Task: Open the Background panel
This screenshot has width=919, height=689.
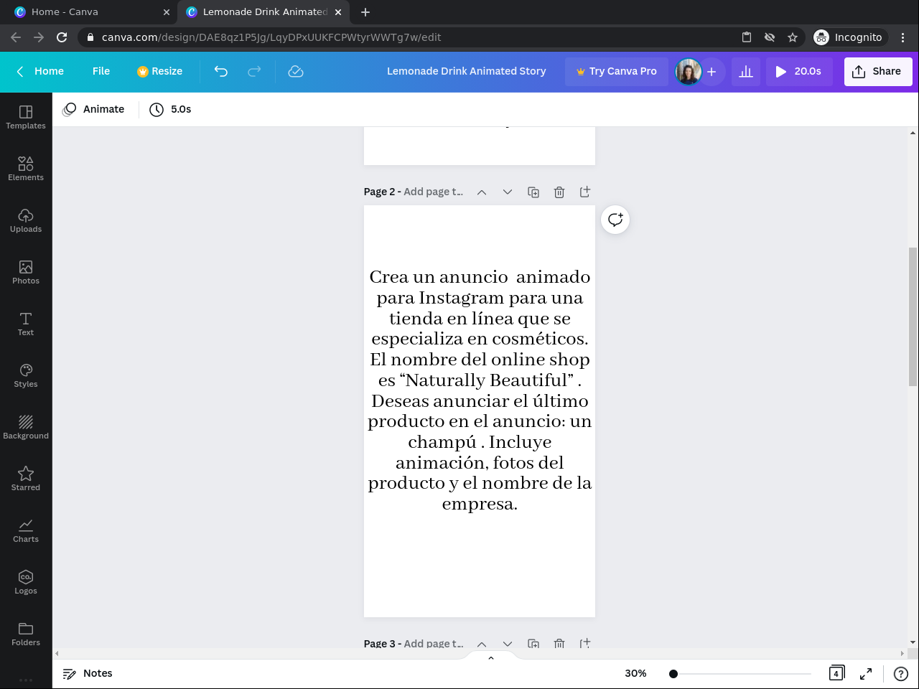Action: coord(26,426)
